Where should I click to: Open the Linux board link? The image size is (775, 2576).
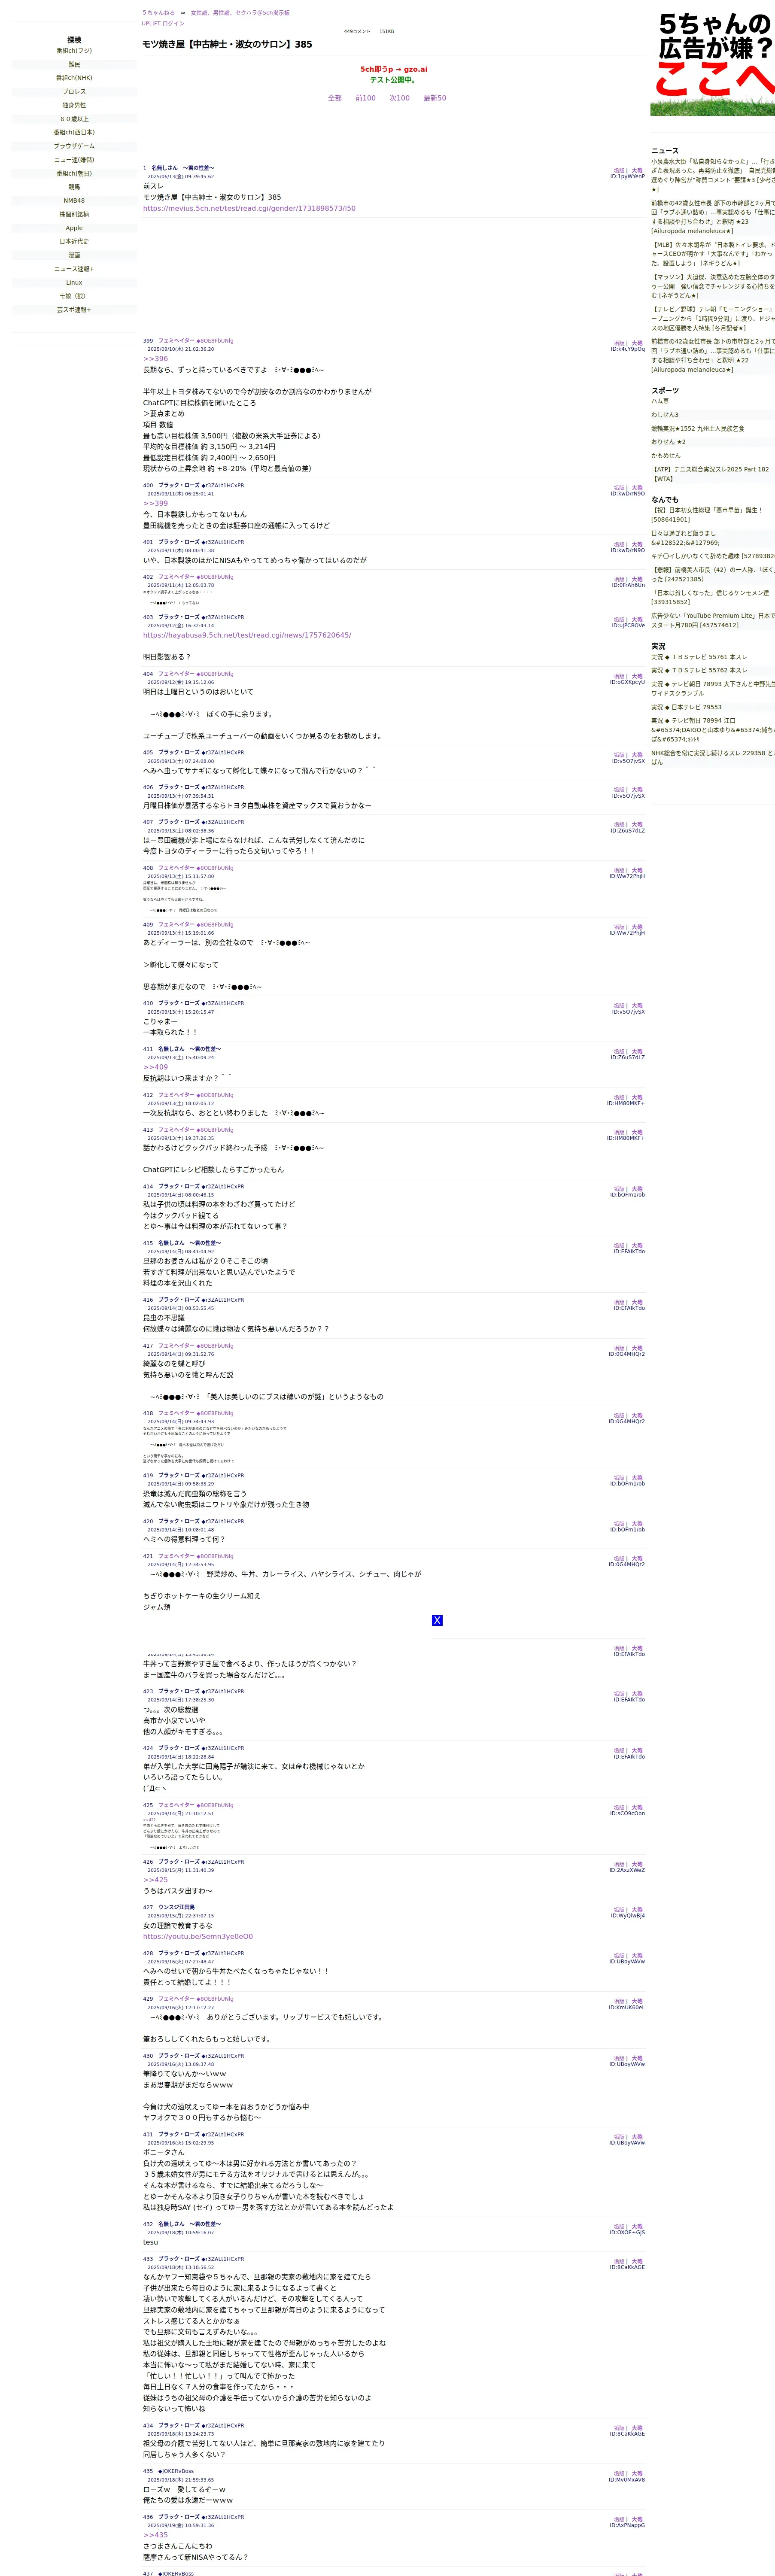[x=74, y=282]
